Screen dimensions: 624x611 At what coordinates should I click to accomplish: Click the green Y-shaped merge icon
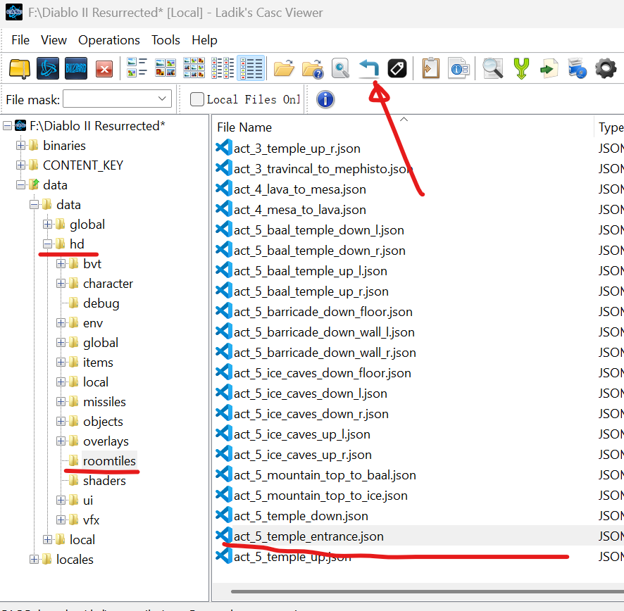[521, 68]
